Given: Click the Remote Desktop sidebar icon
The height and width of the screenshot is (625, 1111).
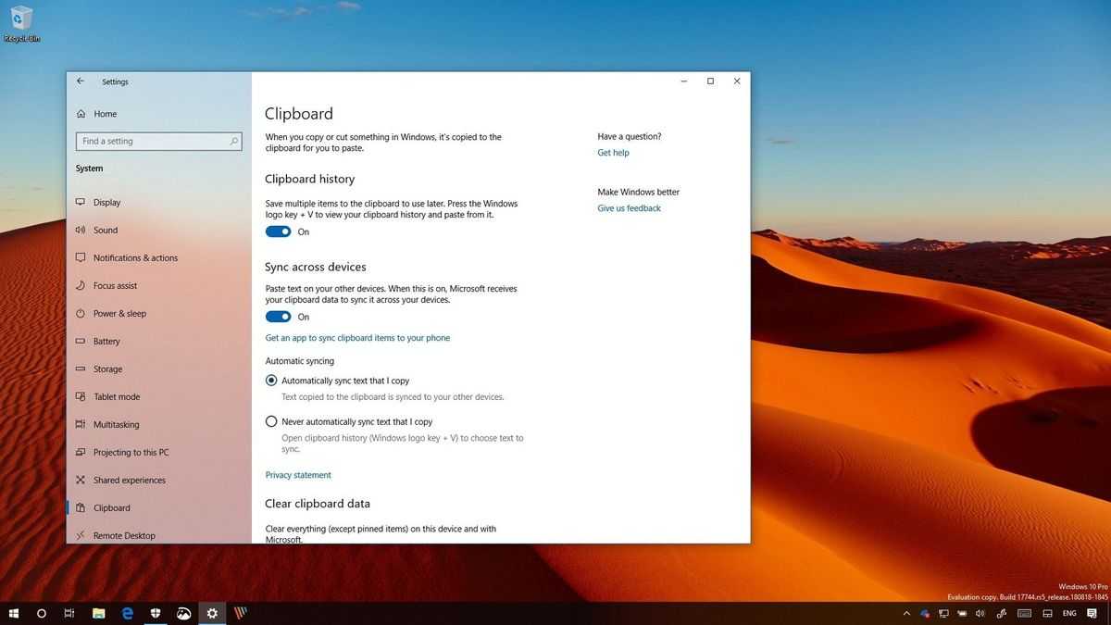Looking at the screenshot, I should (81, 535).
